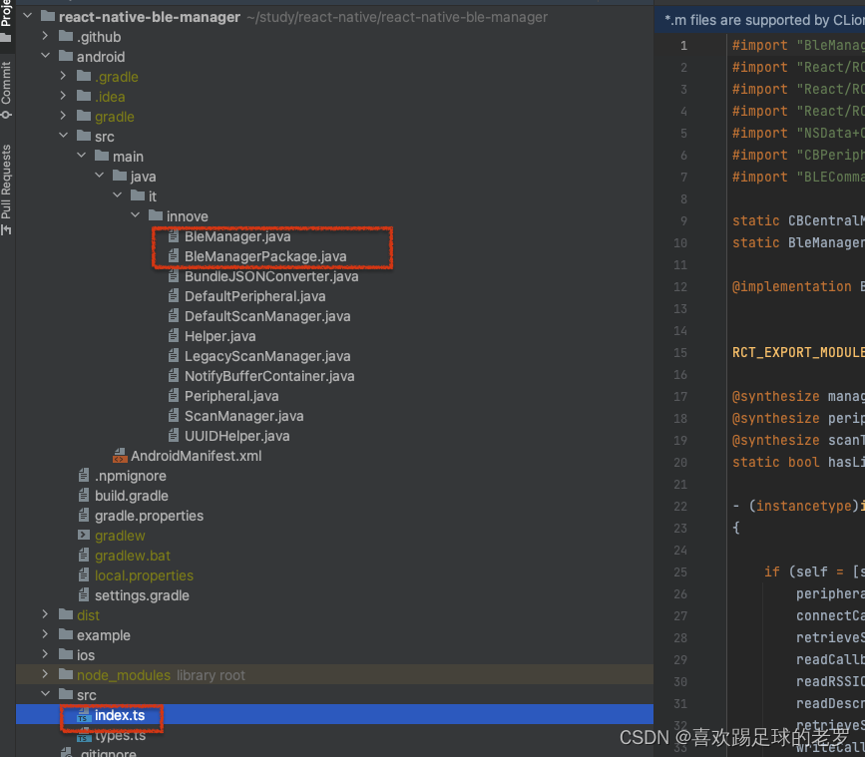Click the Peripheral.java file icon
The height and width of the screenshot is (757, 865).
(174, 395)
